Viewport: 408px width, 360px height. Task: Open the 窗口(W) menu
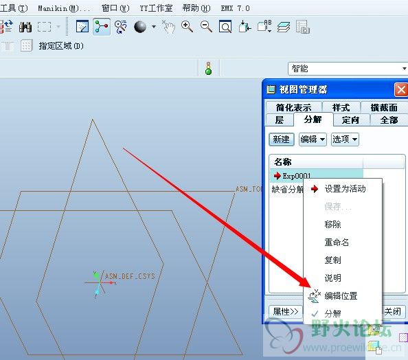coord(115,8)
